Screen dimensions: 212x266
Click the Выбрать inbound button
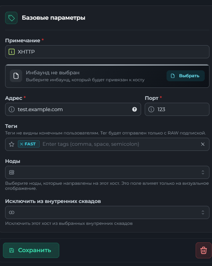185,76
